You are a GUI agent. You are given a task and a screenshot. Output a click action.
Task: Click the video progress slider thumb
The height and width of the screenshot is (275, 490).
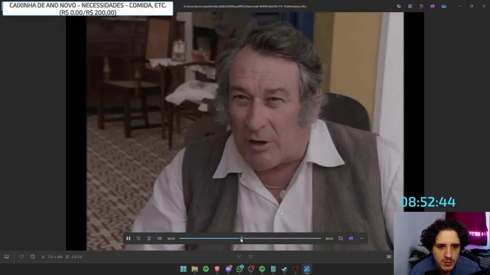241,238
